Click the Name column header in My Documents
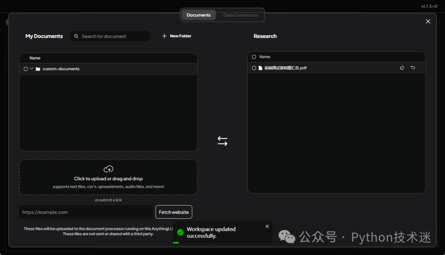 tap(35, 58)
